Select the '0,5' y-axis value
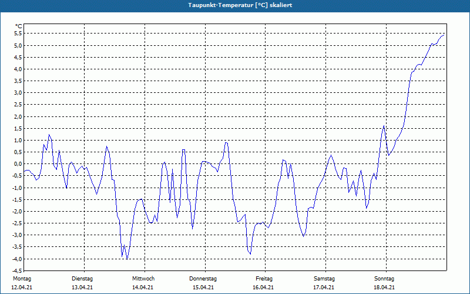470x294 pixels. pyautogui.click(x=18, y=152)
